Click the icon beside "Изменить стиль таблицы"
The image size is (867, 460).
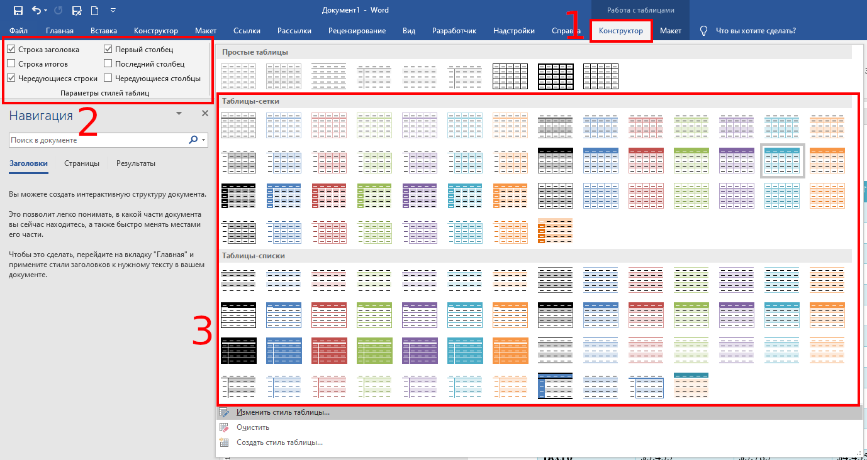click(x=225, y=412)
